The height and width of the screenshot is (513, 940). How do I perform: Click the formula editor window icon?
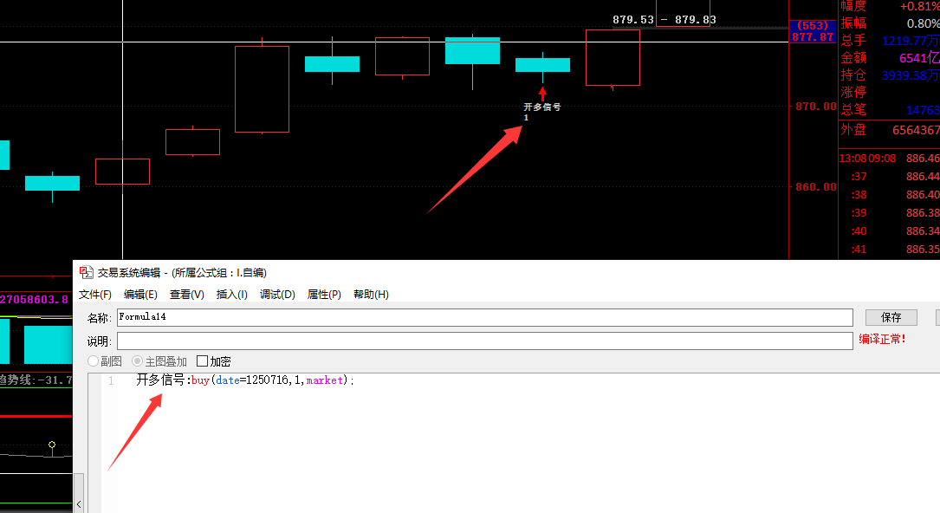(87, 273)
